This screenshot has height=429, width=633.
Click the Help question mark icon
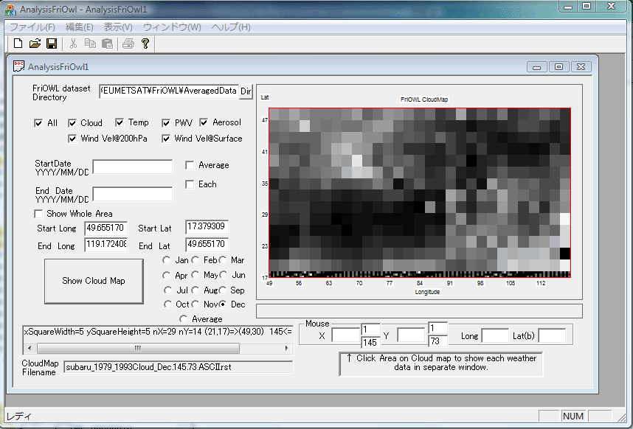tap(145, 44)
